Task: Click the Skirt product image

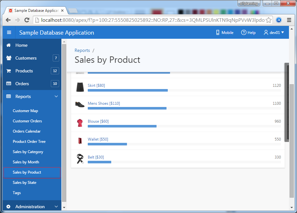Action: [x=80, y=87]
